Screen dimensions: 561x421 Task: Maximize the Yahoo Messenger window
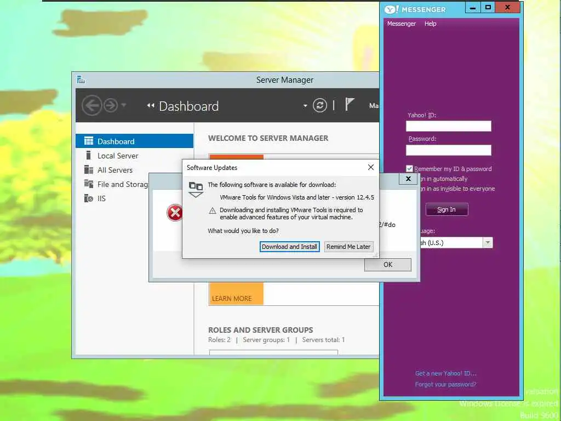pyautogui.click(x=488, y=8)
